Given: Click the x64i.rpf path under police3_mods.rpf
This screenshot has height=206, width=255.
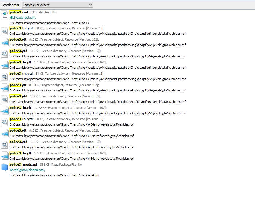Looking at the screenshot, I should coord(54,175).
